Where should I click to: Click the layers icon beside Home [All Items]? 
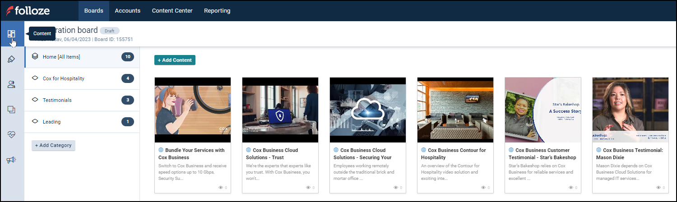pos(35,56)
